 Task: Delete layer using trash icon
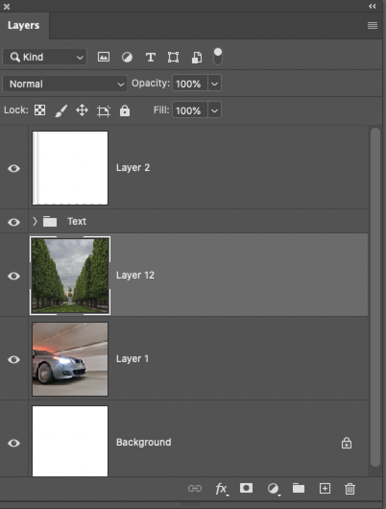coord(350,488)
